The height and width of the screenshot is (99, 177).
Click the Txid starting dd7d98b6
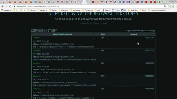[x=66, y=60]
